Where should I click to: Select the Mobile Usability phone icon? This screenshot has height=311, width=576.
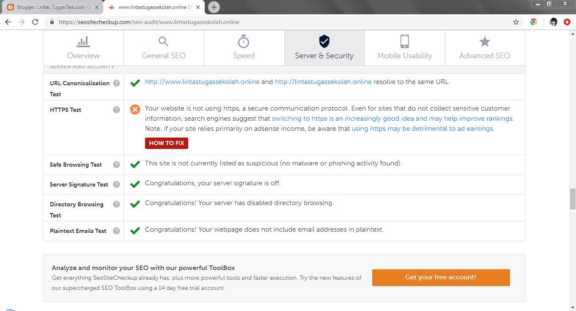pyautogui.click(x=404, y=41)
